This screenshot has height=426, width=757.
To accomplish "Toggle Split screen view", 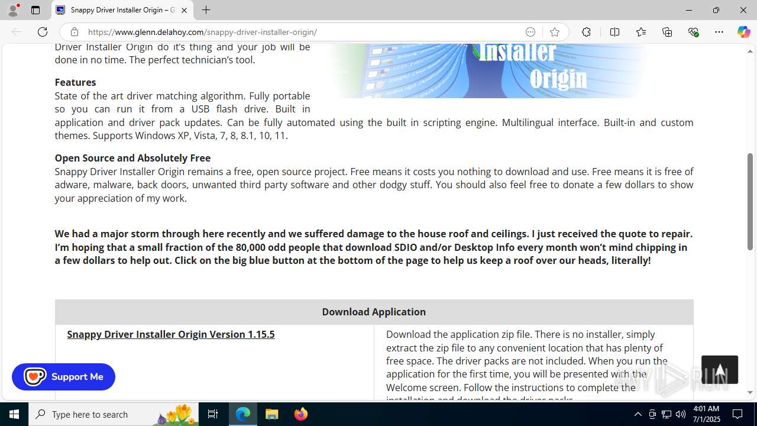I will coord(614,32).
